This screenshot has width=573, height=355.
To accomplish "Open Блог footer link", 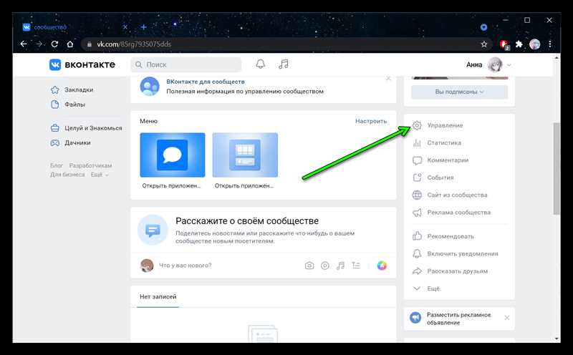I will [x=57, y=166].
